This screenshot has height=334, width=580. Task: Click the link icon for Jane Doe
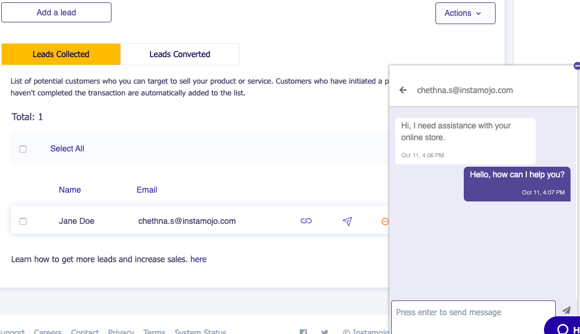[306, 221]
